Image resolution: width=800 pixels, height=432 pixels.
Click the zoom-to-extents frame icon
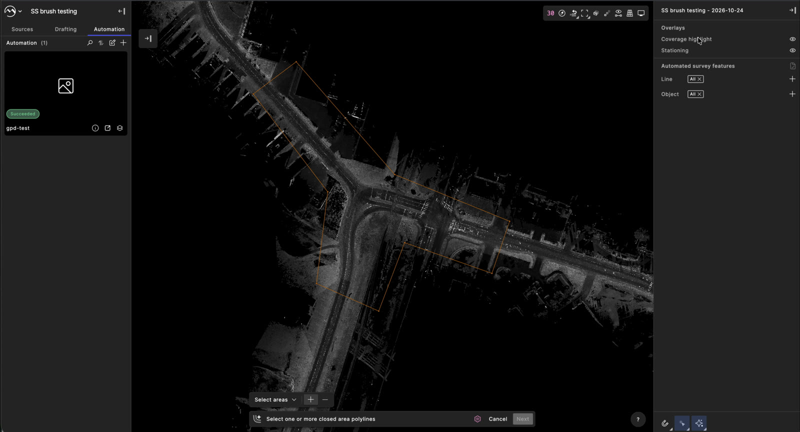[584, 13]
